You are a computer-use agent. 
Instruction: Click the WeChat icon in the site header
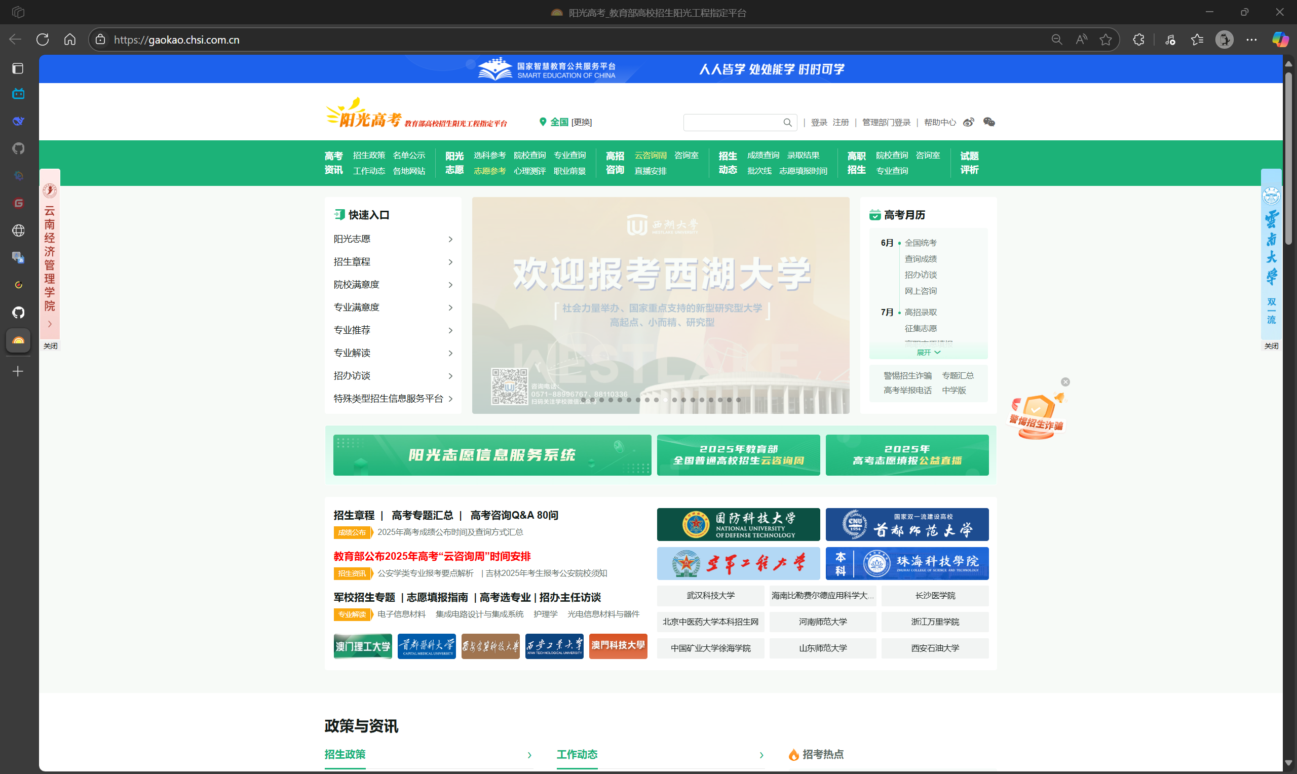point(988,122)
